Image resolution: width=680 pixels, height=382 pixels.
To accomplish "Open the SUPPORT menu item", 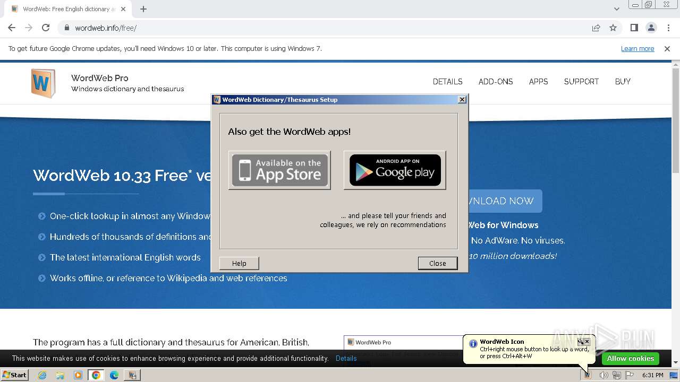I will 581,82.
